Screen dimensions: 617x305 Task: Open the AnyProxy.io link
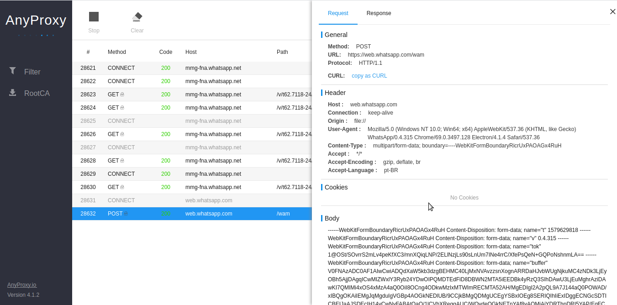point(21,284)
